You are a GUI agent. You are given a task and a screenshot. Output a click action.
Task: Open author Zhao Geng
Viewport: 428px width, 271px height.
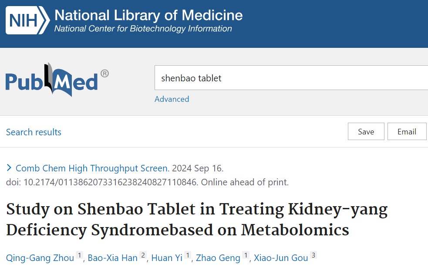pyautogui.click(x=218, y=258)
